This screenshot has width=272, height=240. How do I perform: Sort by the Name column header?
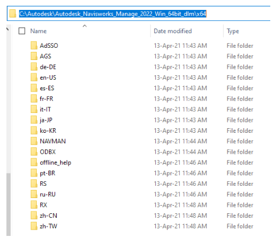click(39, 31)
